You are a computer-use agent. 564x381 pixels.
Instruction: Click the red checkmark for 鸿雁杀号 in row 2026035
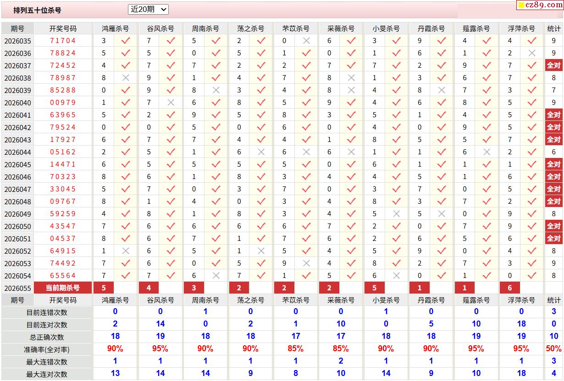tap(126, 41)
